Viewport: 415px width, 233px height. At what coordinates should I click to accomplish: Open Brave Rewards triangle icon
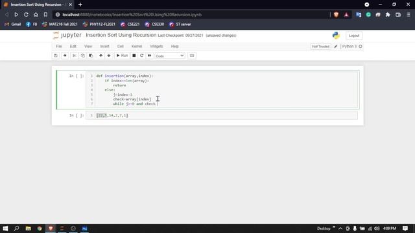[x=346, y=15]
